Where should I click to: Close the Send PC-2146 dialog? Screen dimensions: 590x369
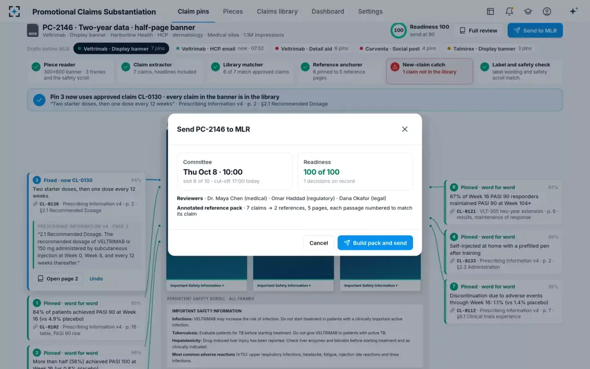click(405, 129)
